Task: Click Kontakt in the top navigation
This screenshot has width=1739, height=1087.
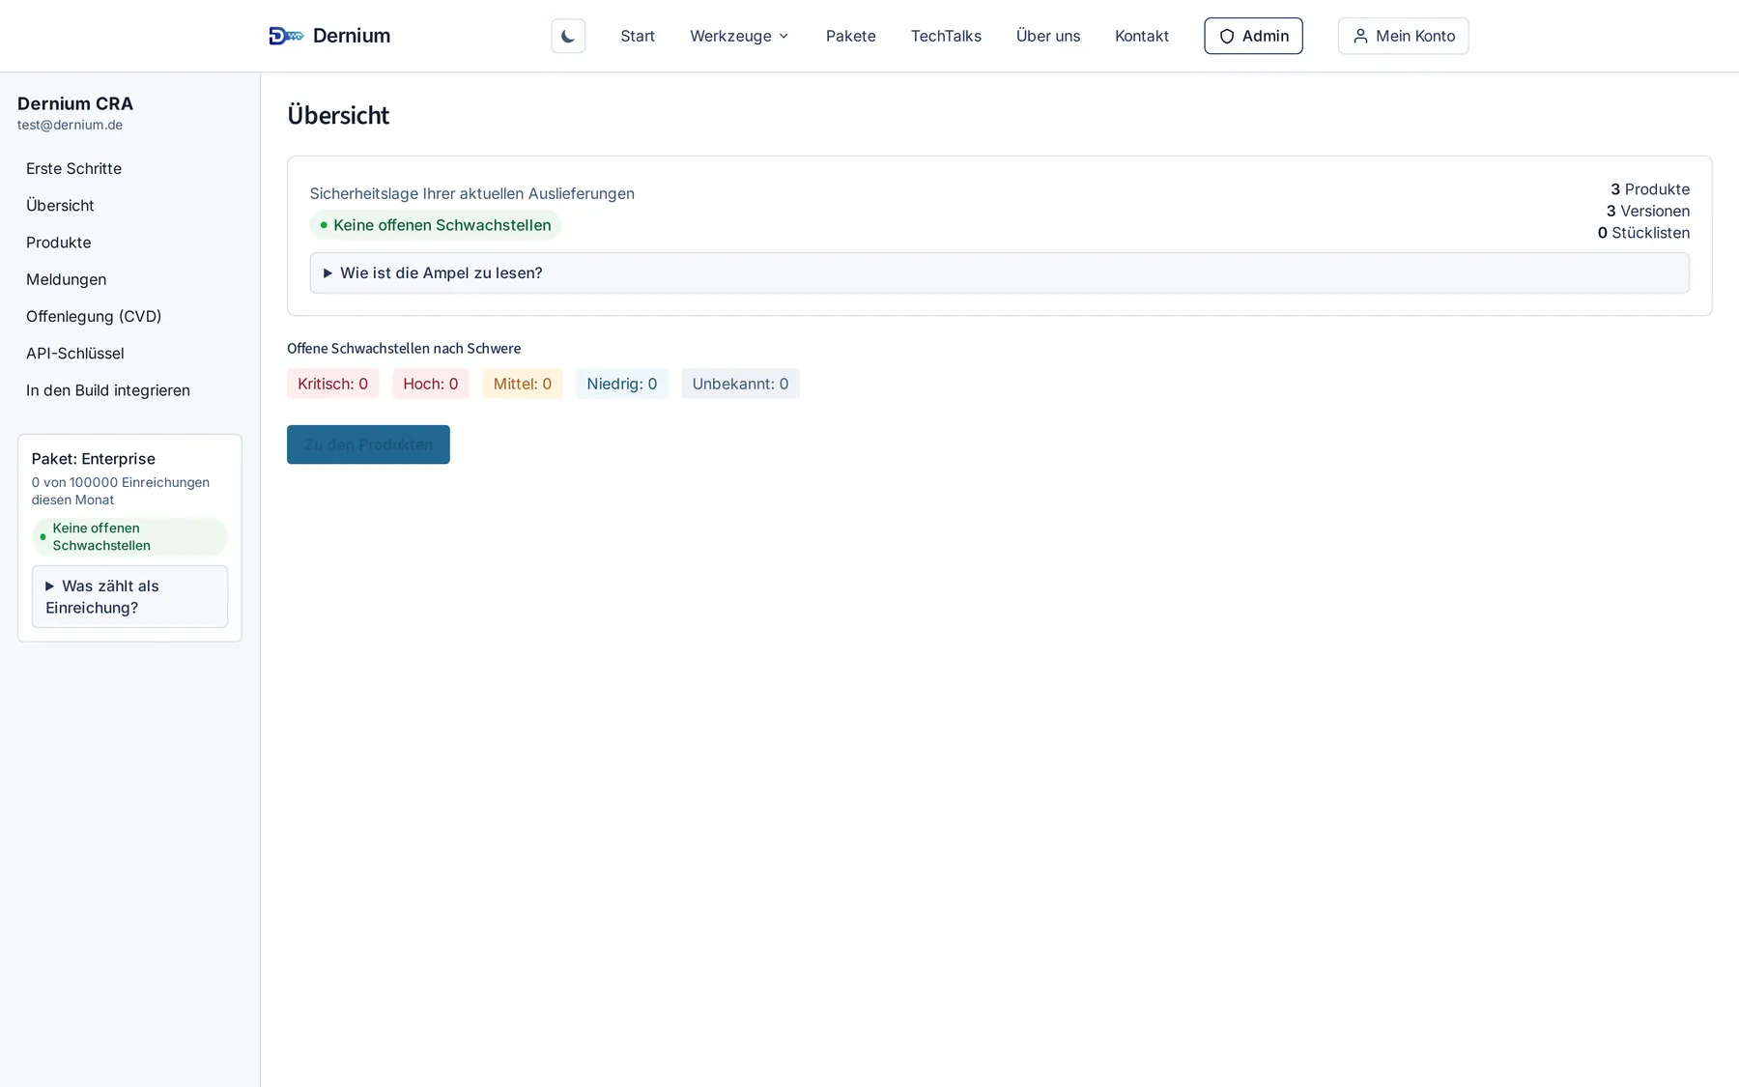Action: [x=1142, y=36]
